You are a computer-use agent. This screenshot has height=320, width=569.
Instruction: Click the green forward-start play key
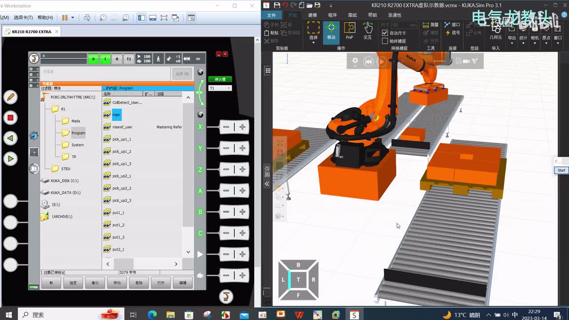(10, 159)
